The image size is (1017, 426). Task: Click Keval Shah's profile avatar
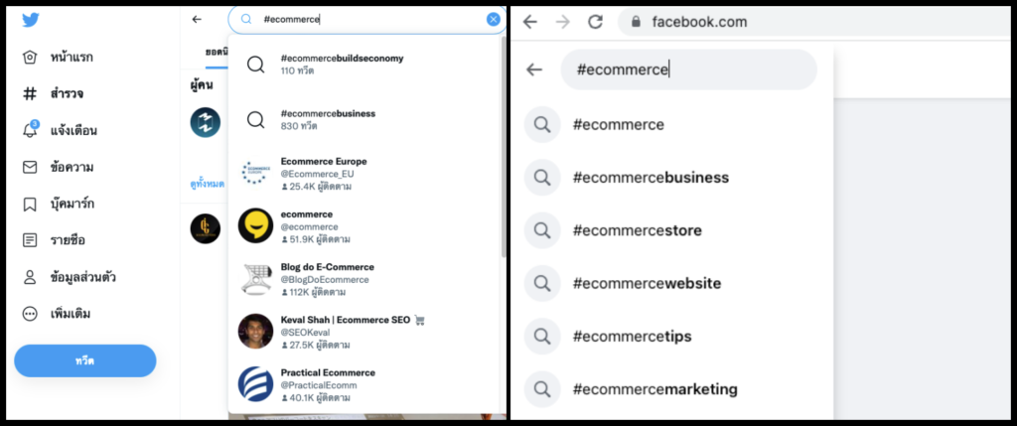tap(255, 331)
